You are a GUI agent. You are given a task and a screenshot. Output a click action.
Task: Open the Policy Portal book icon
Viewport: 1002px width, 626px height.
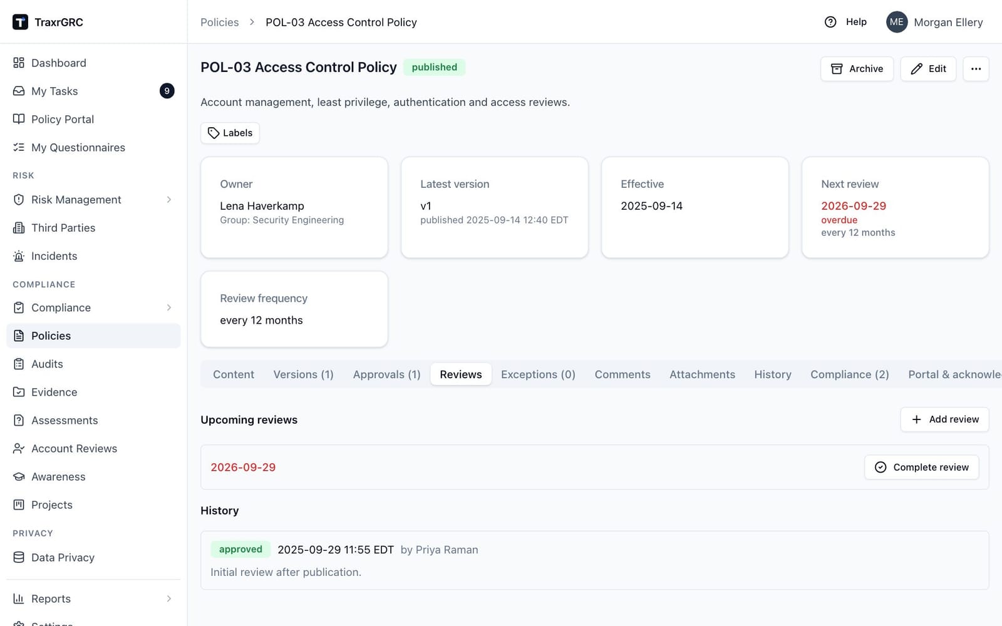19,119
